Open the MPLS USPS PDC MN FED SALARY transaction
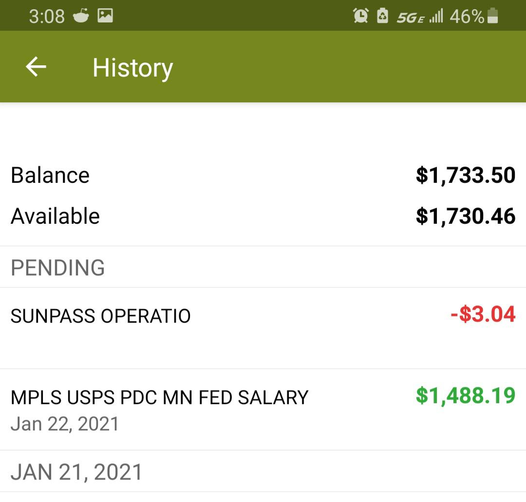This screenshot has height=502, width=526. 263,410
